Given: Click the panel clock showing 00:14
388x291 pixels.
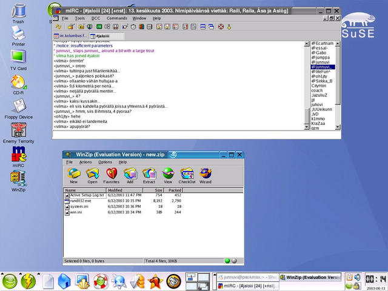Looking at the screenshot, I should coord(375,279).
